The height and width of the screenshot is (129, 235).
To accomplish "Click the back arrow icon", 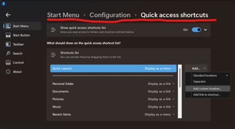I will (8, 15).
